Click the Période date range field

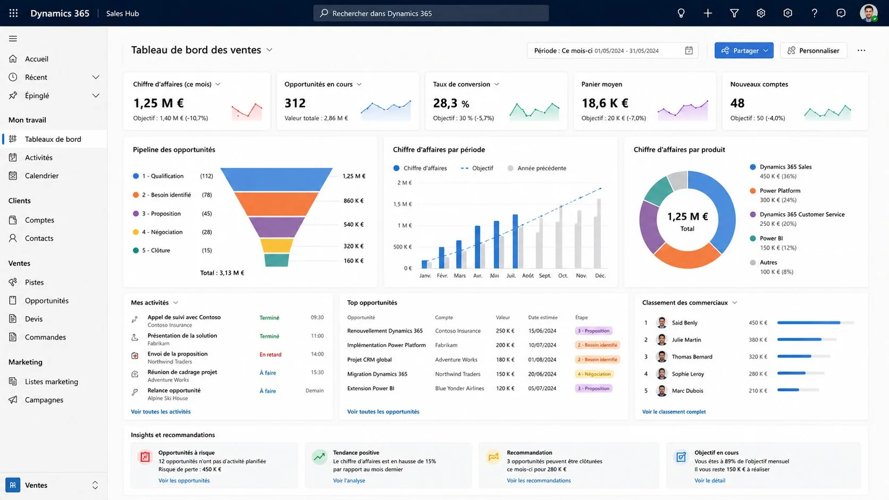click(613, 50)
